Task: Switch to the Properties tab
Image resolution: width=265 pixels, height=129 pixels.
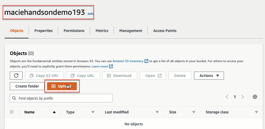Action: (43, 31)
